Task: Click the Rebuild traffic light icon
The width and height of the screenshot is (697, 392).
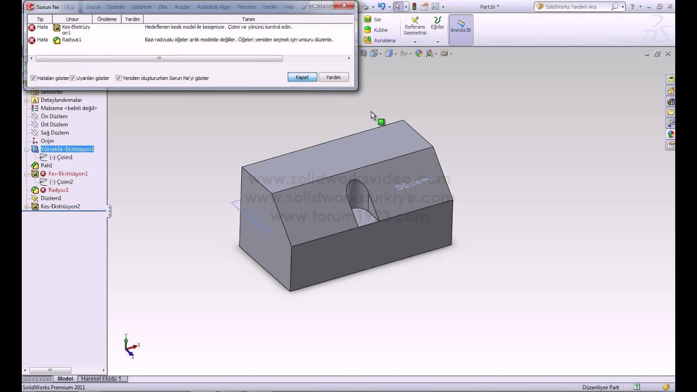Action: 414,7
